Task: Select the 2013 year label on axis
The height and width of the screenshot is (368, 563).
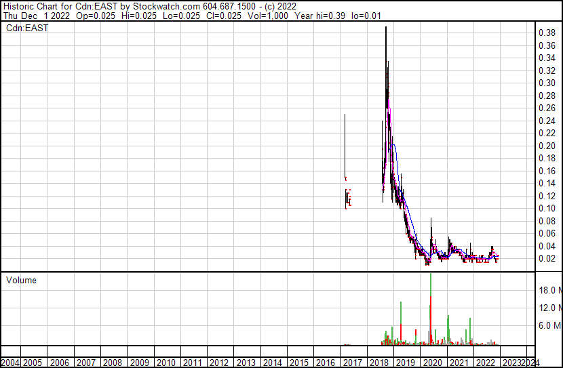Action: click(246, 363)
